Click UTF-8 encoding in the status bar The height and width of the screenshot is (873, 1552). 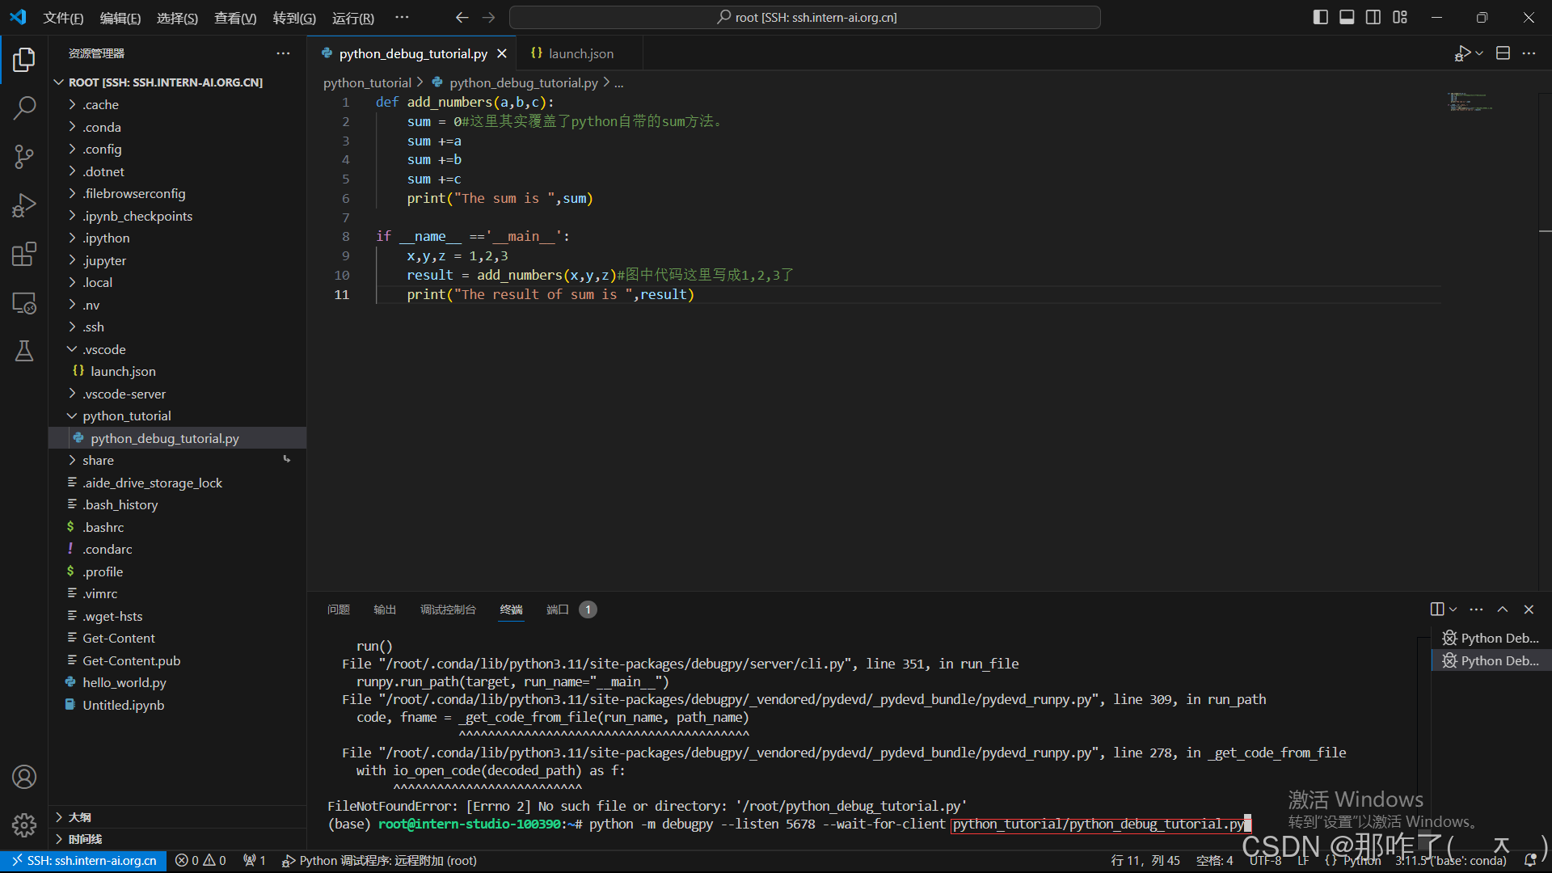pyautogui.click(x=1265, y=860)
